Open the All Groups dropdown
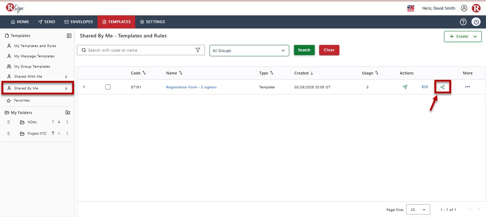The image size is (486, 217). 249,51
